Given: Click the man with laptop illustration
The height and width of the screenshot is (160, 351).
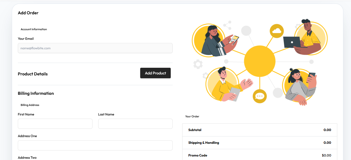Looking at the screenshot, I should 306,37.
